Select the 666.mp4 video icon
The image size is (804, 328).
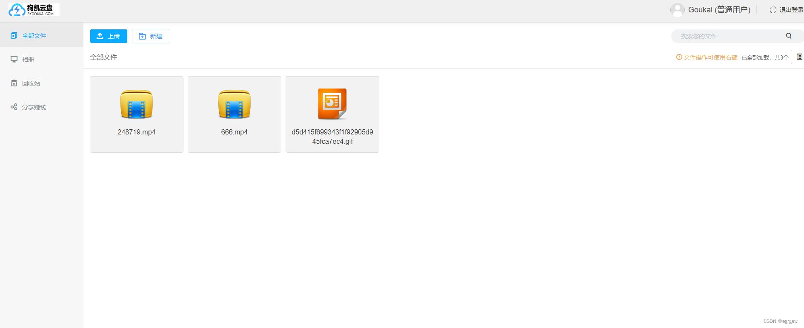[x=235, y=104]
